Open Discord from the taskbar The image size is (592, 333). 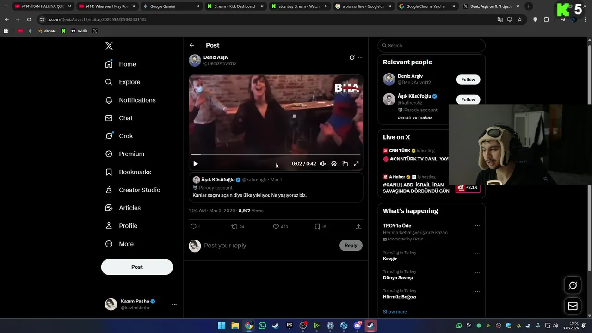point(357,326)
